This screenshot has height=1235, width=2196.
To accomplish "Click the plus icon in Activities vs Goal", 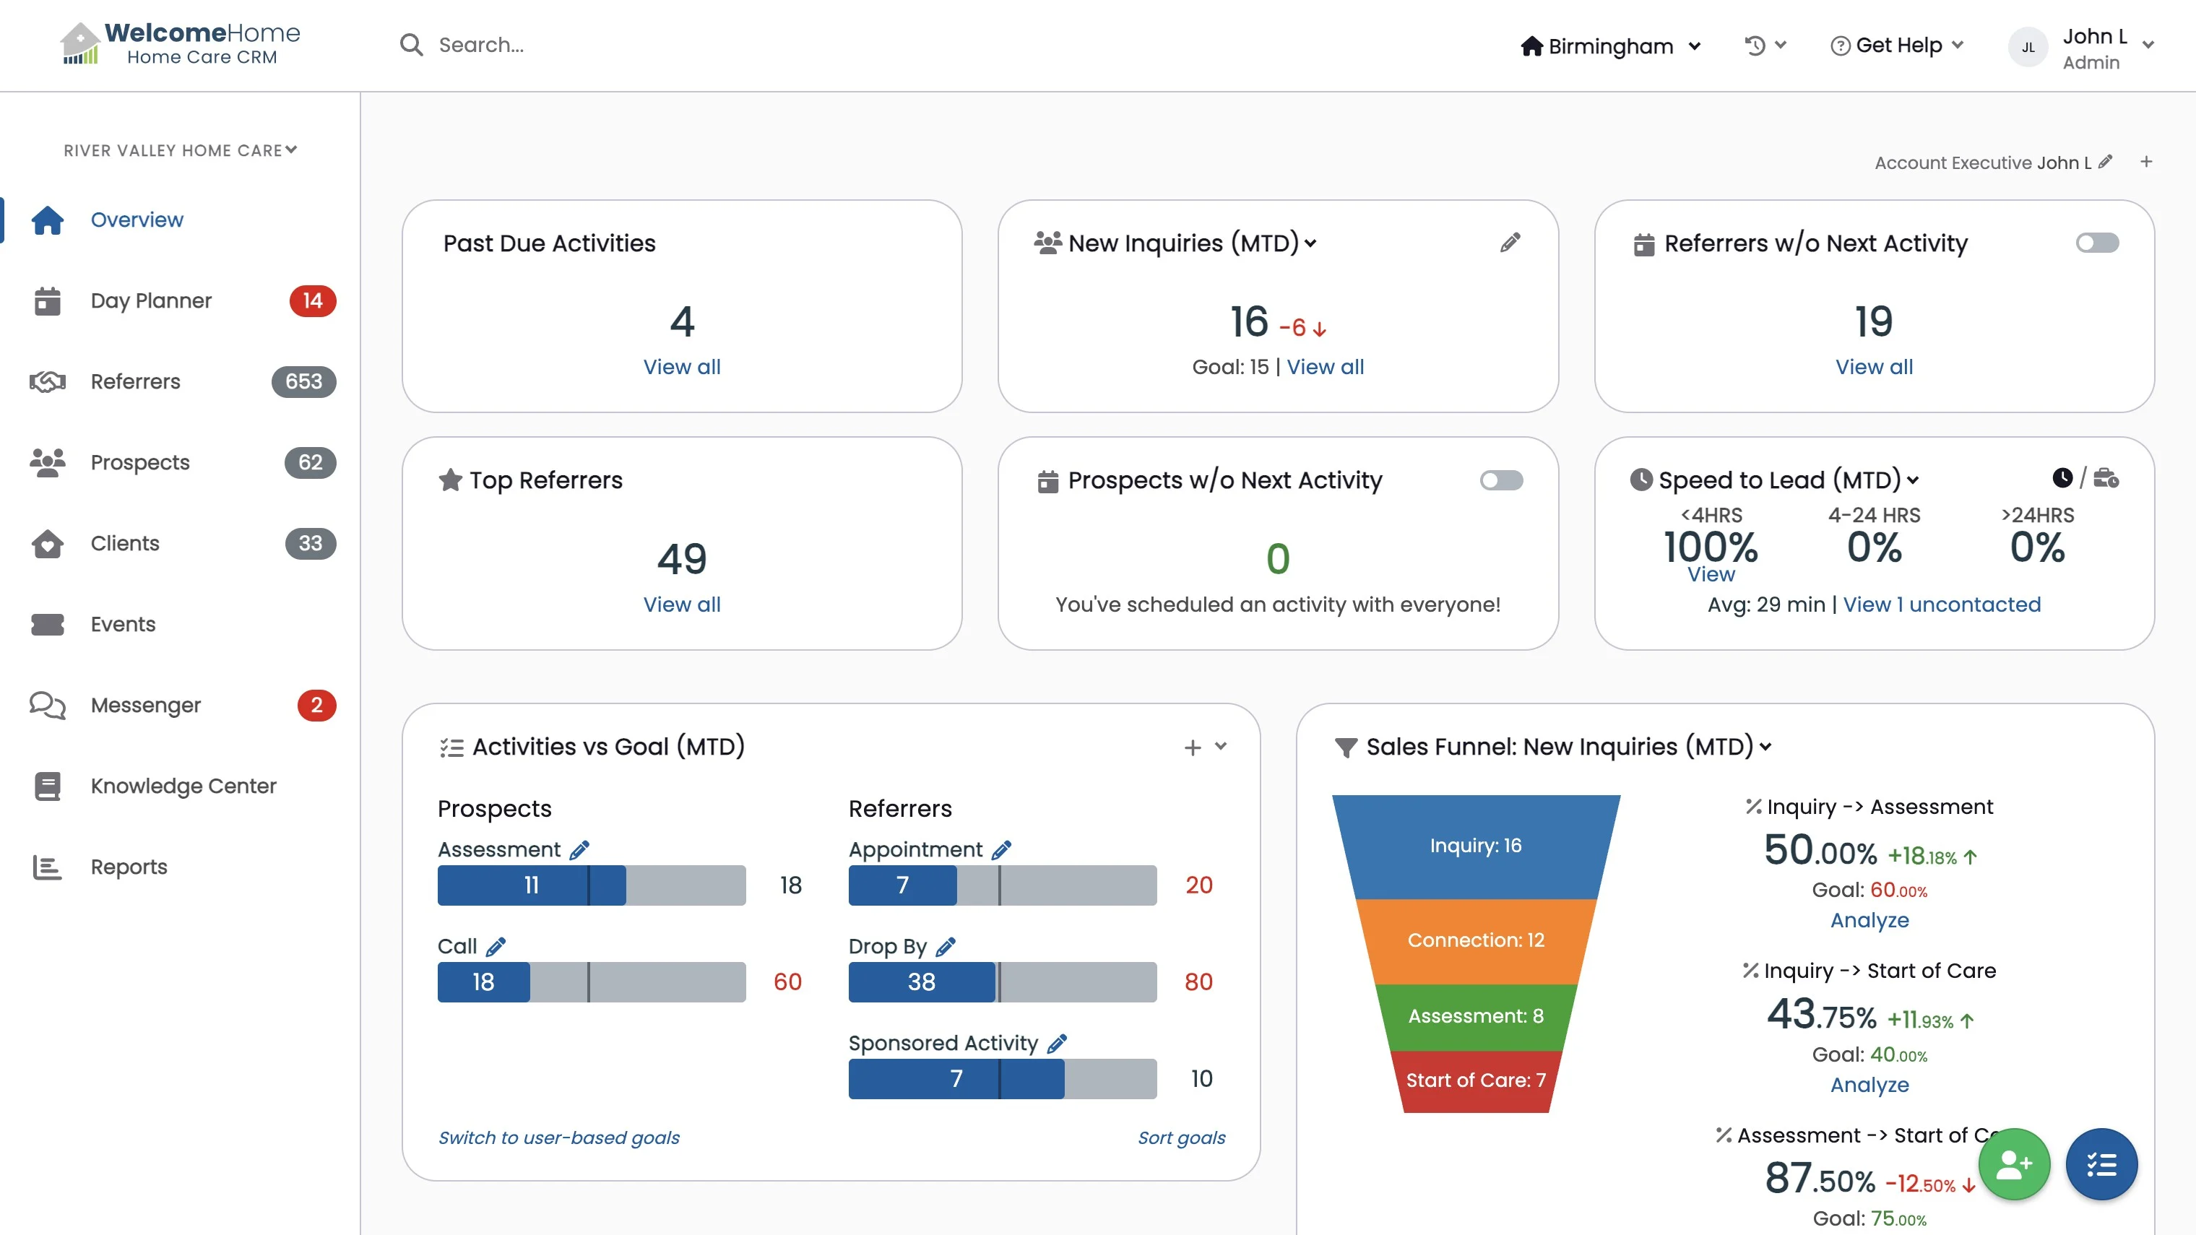I will [1192, 747].
